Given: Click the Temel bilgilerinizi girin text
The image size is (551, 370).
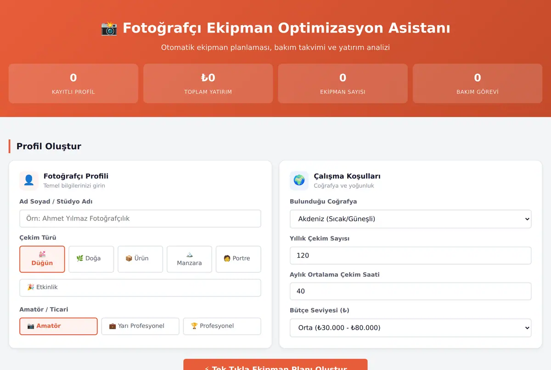Looking at the screenshot, I should pyautogui.click(x=74, y=186).
